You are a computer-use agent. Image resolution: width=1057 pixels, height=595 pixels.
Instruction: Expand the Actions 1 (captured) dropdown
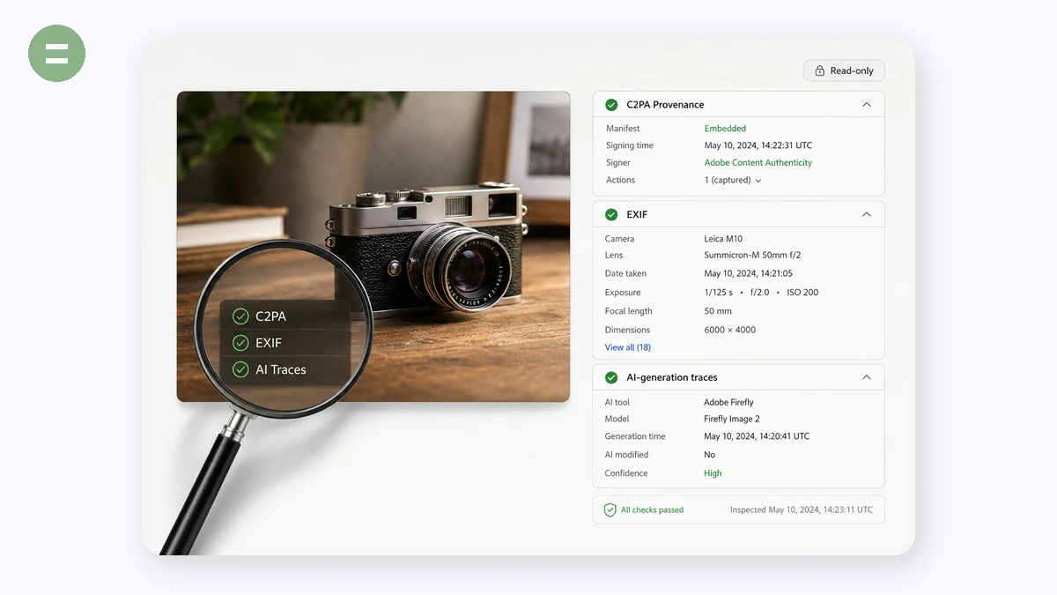pos(733,180)
